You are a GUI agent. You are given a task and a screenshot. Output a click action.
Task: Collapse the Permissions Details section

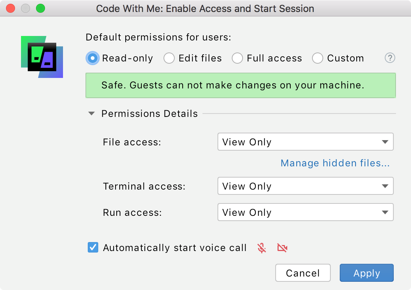pos(91,113)
